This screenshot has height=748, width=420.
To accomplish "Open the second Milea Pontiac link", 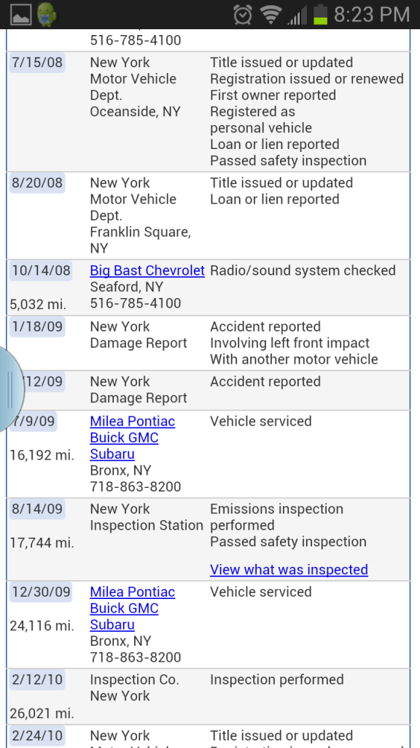I will click(x=132, y=608).
